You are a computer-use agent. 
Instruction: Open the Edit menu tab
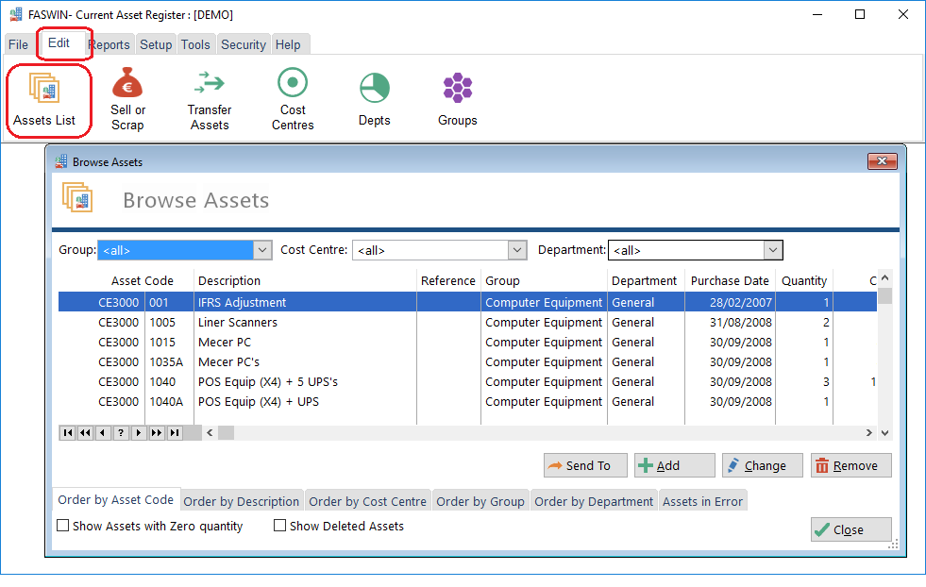click(59, 43)
